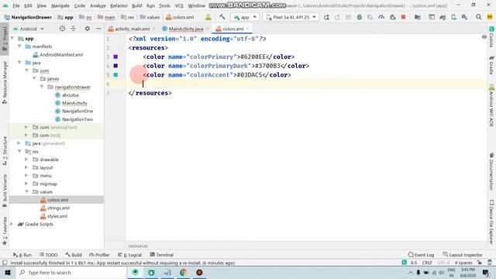Open the Resource Manager side tab

(5, 83)
